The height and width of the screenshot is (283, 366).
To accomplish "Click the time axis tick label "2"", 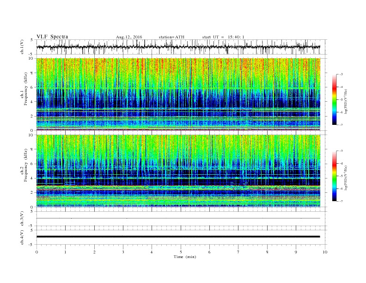I will pyautogui.click(x=94, y=252).
